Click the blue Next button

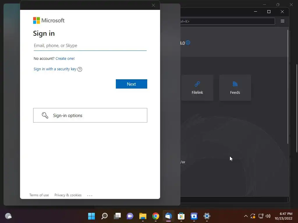tap(132, 84)
